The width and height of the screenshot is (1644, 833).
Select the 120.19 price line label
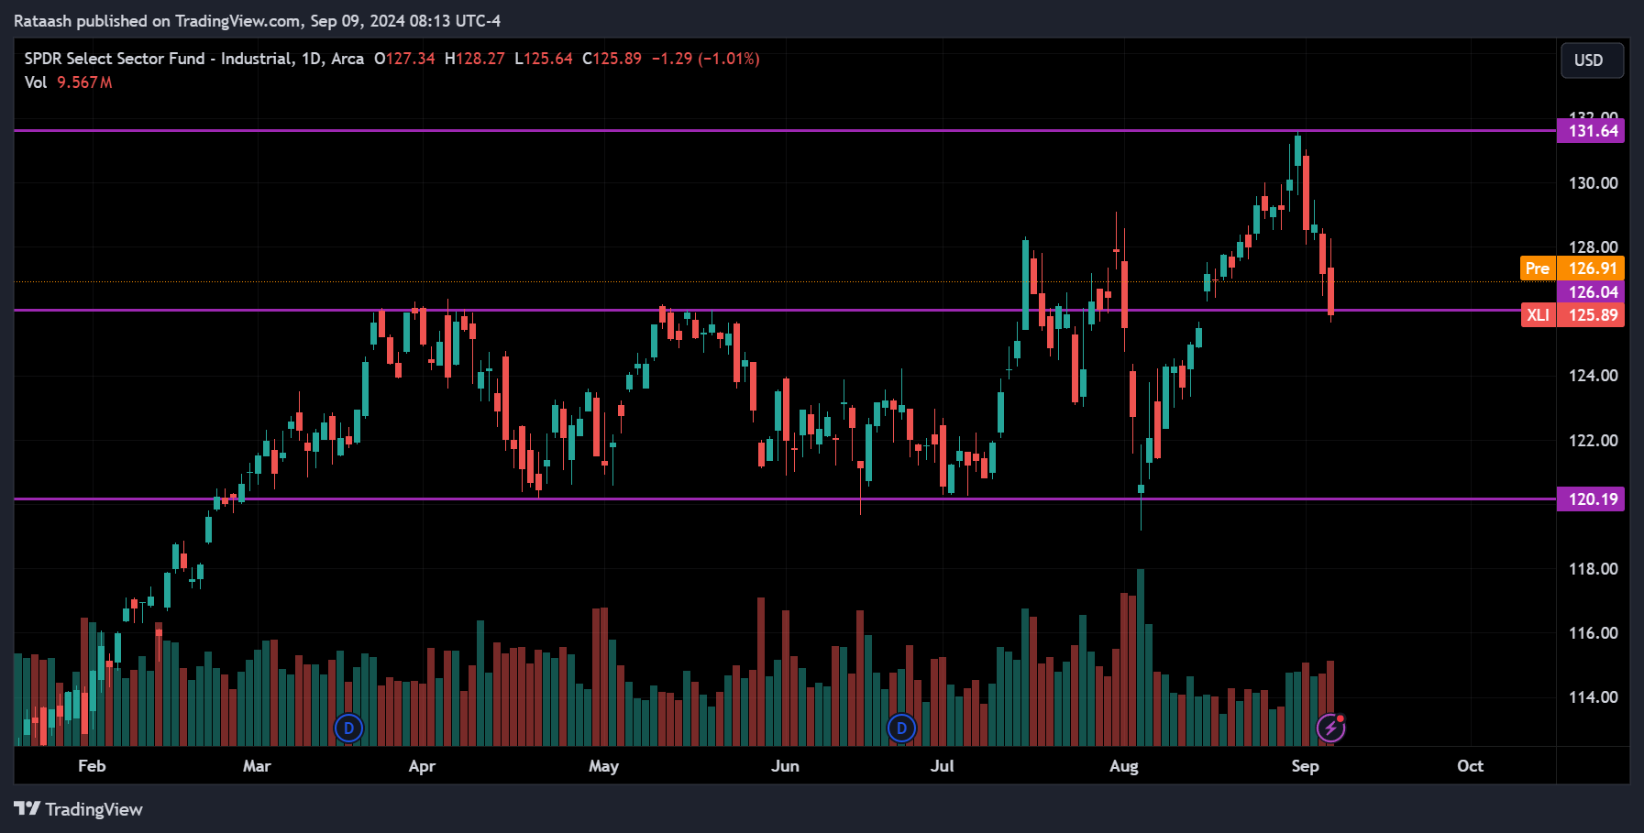[x=1591, y=499]
